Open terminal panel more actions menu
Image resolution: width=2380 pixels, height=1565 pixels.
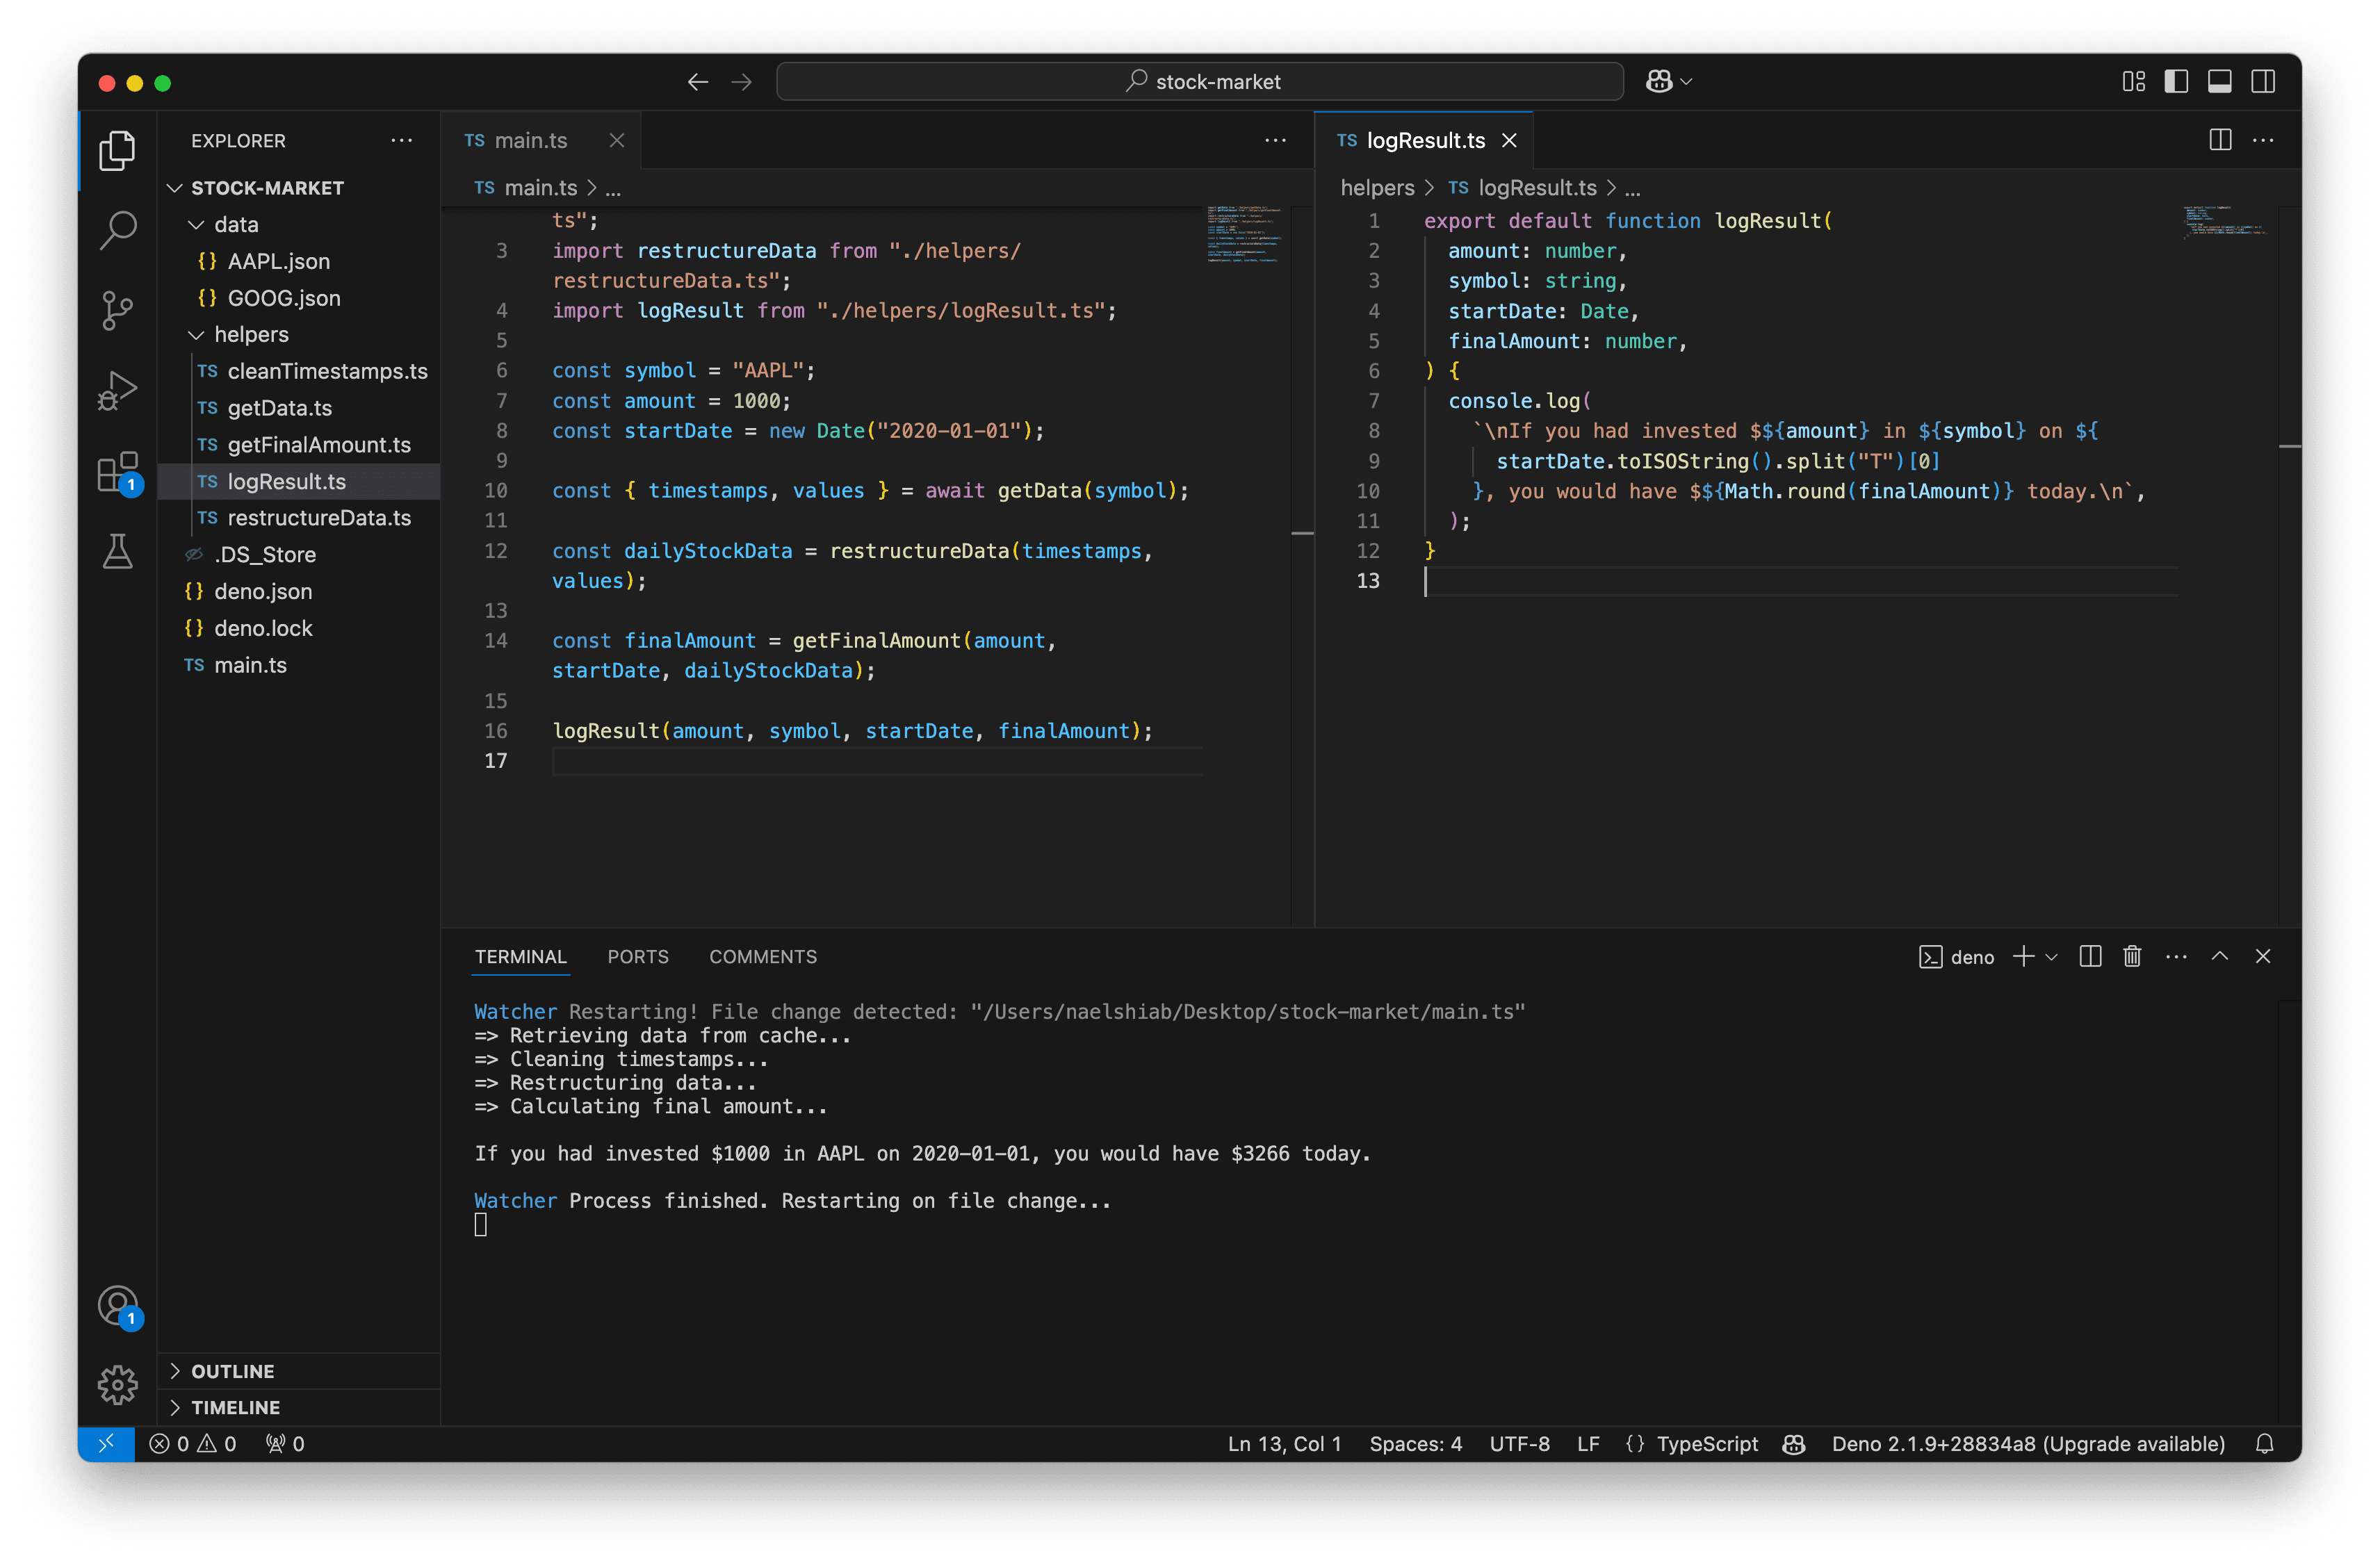pos(2176,957)
